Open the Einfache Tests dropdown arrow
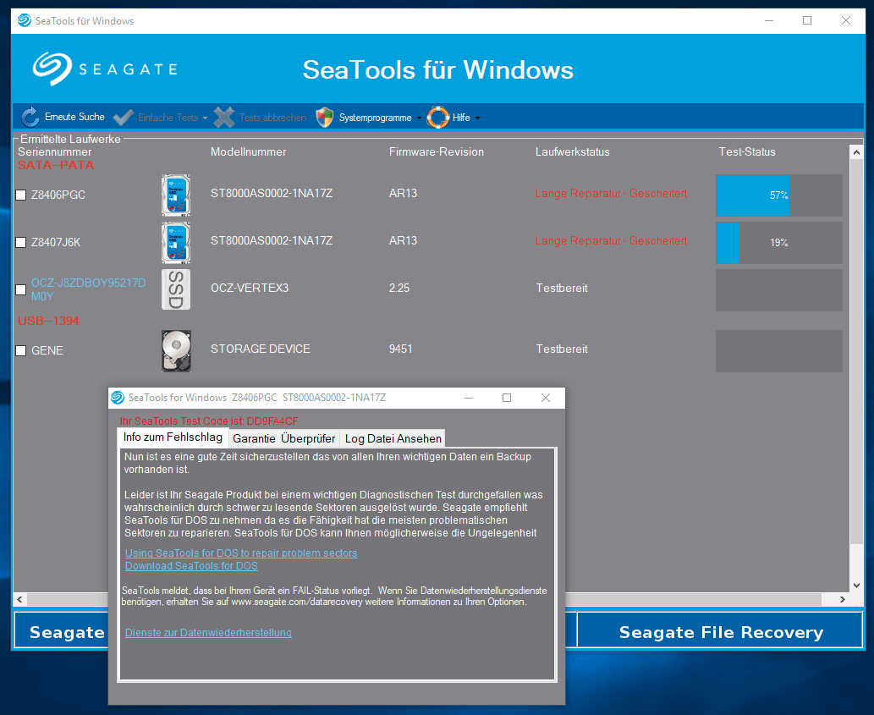Viewport: 874px width, 715px height. click(205, 118)
